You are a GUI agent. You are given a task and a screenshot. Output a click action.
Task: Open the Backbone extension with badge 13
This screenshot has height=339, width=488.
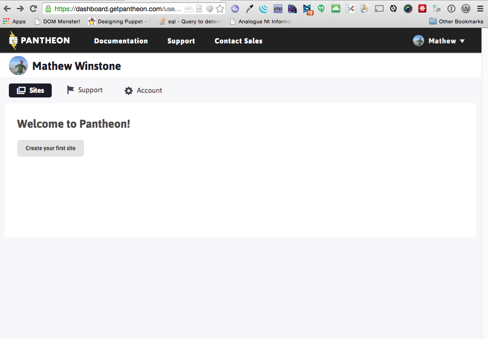pyautogui.click(x=308, y=9)
